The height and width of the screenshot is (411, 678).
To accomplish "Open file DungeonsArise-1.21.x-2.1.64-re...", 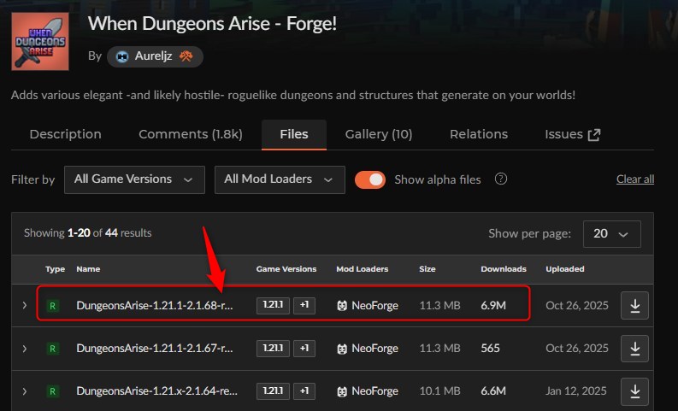I will pos(156,391).
